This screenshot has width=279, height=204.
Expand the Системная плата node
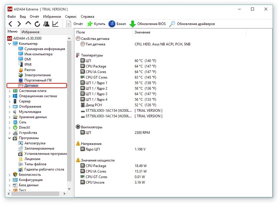click(x=9, y=91)
